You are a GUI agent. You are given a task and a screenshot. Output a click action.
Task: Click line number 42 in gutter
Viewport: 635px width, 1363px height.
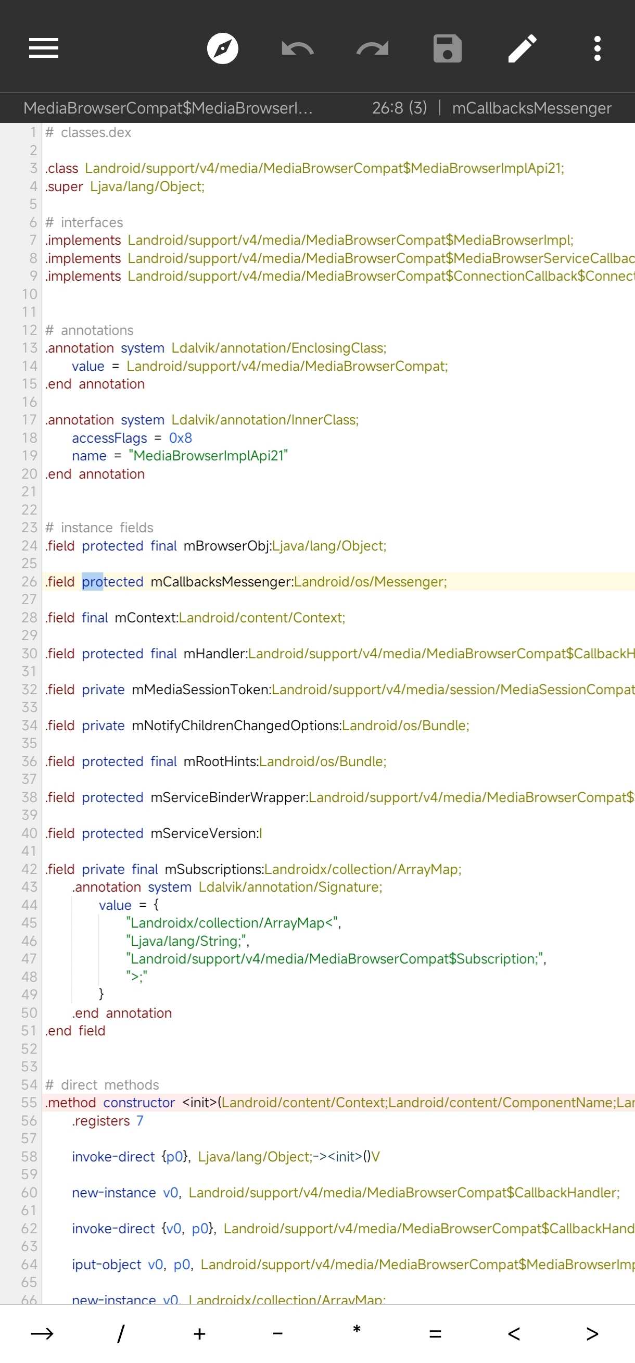tap(29, 869)
